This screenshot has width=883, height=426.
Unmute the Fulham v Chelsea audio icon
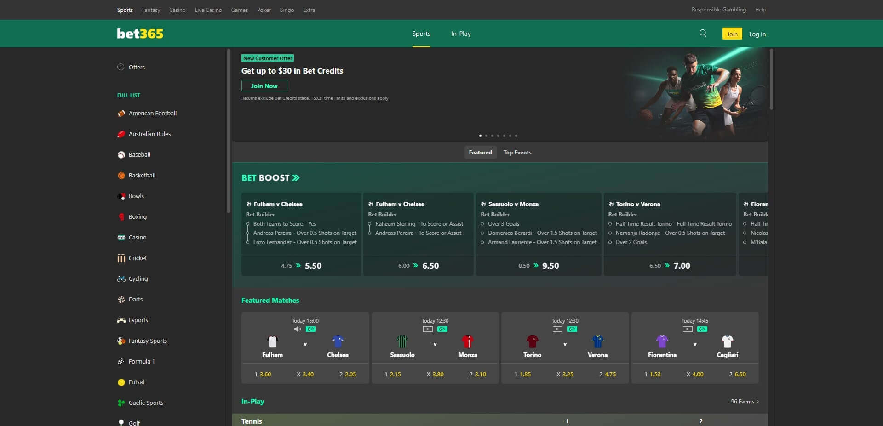point(298,329)
